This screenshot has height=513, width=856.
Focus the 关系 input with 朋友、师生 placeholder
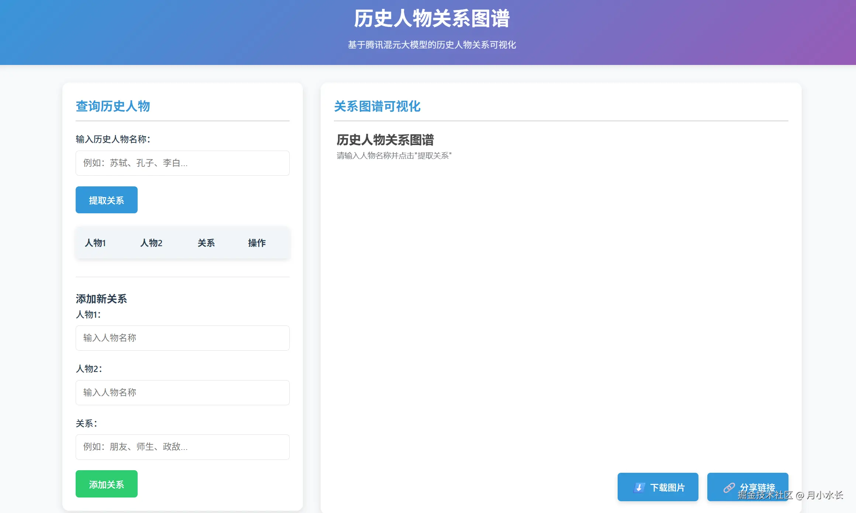click(182, 447)
